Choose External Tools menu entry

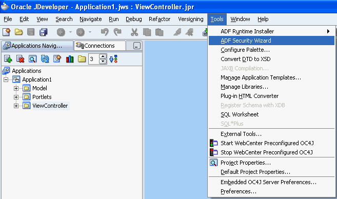[271, 134]
